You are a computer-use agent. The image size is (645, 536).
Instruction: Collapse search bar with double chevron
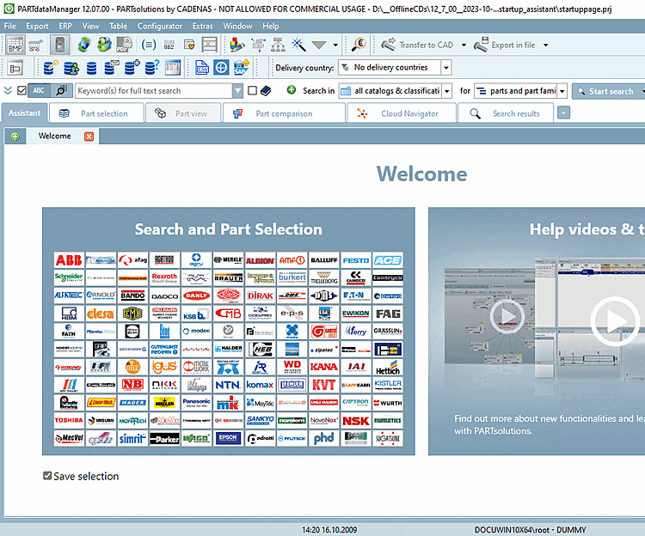[x=8, y=90]
